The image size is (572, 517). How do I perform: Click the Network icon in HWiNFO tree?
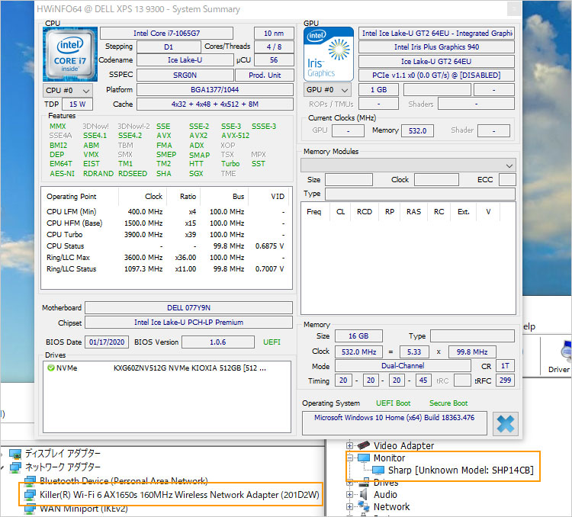pyautogui.click(x=363, y=506)
